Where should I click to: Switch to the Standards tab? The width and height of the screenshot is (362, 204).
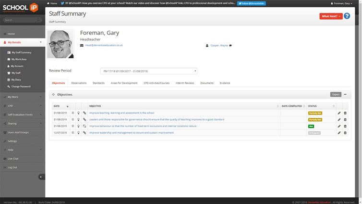click(98, 83)
